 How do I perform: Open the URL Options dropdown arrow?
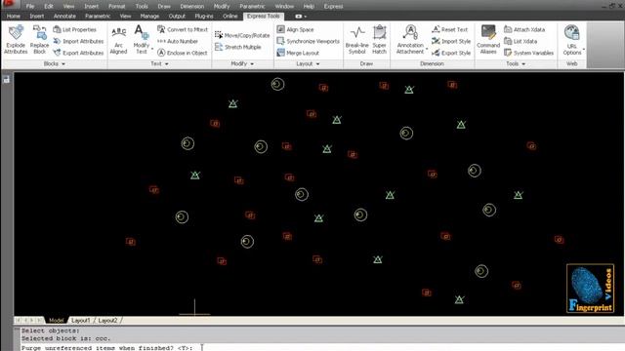pyautogui.click(x=584, y=50)
